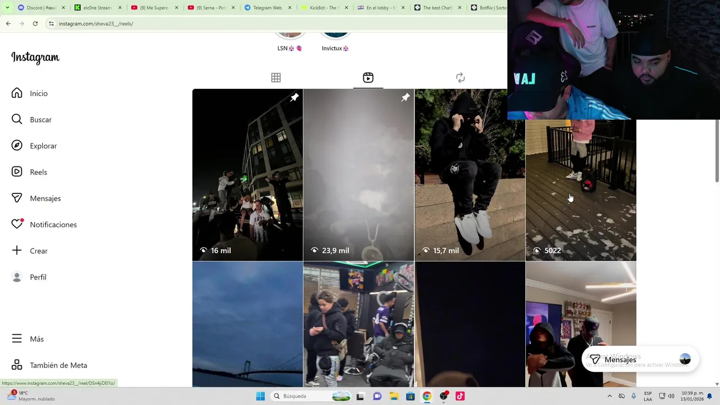Image resolution: width=720 pixels, height=405 pixels.
Task: Open File Explorer from taskbar
Action: (394, 396)
